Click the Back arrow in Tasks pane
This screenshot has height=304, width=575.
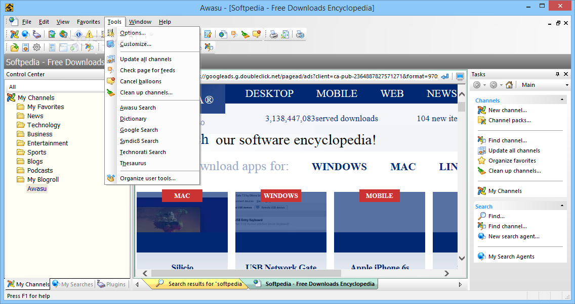point(477,85)
